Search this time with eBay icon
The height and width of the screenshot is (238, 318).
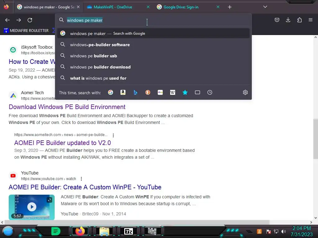point(160,92)
